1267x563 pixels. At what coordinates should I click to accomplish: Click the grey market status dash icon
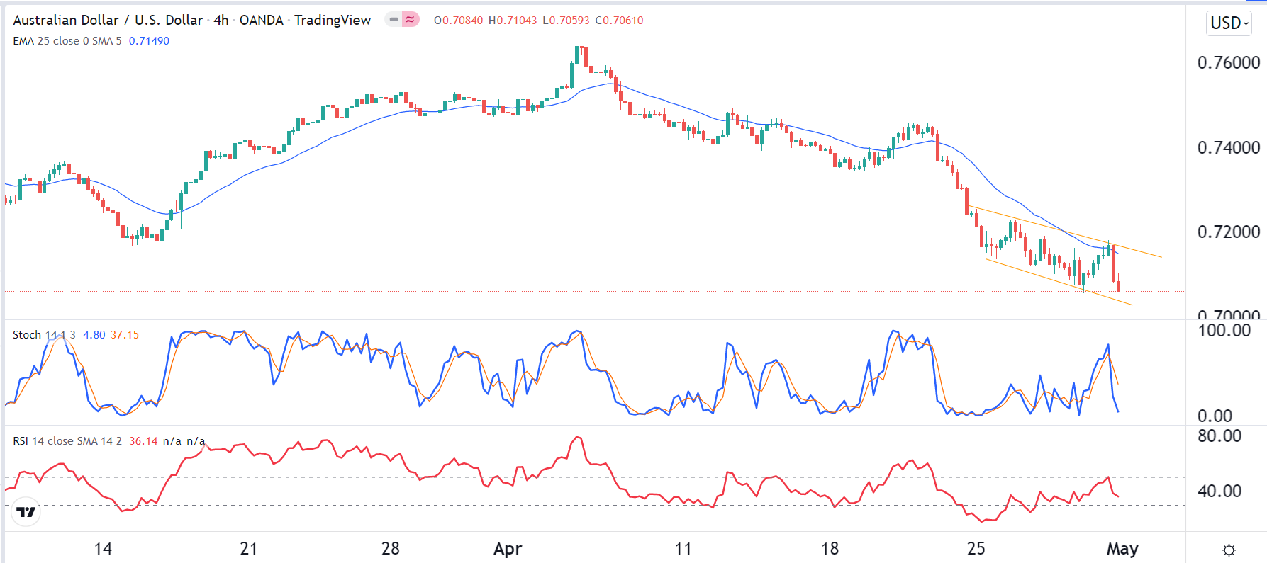pos(394,20)
